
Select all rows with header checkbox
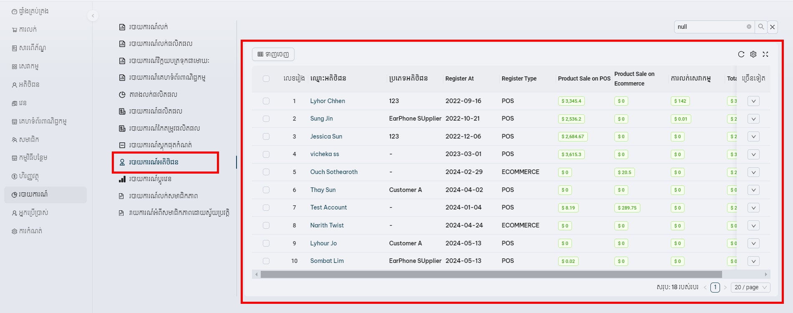tap(266, 78)
